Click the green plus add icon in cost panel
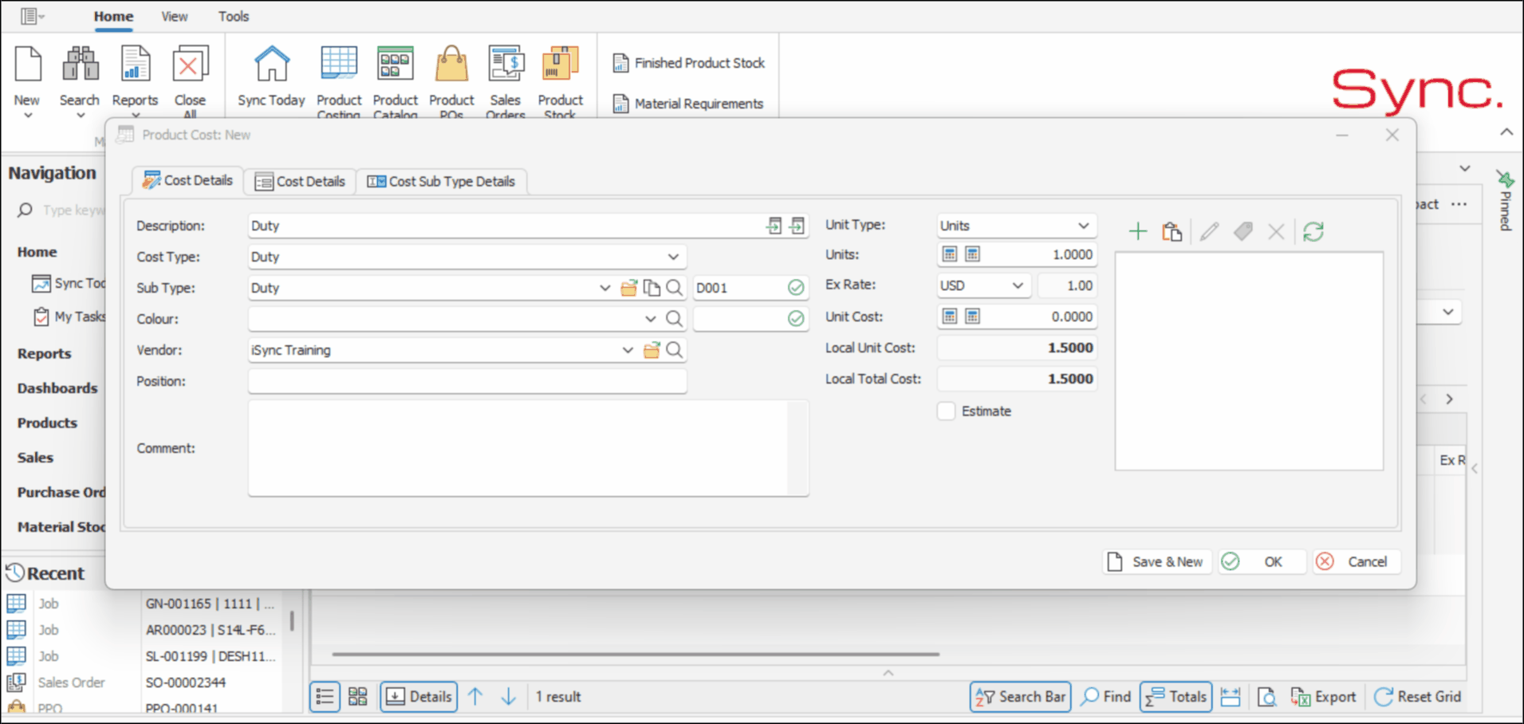1524x724 pixels. 1138,232
